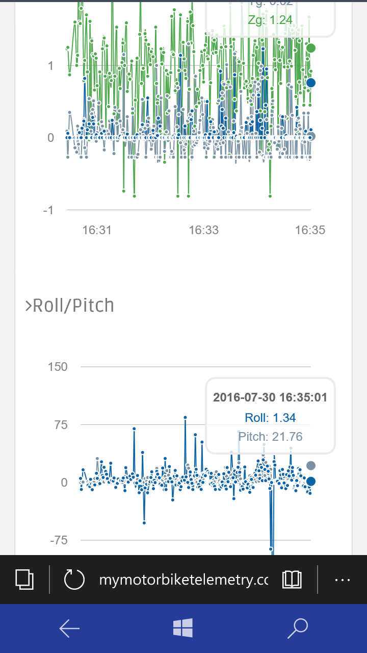Open the ellipsis more options menu
Image resolution: width=367 pixels, height=653 pixels.
pyautogui.click(x=342, y=580)
